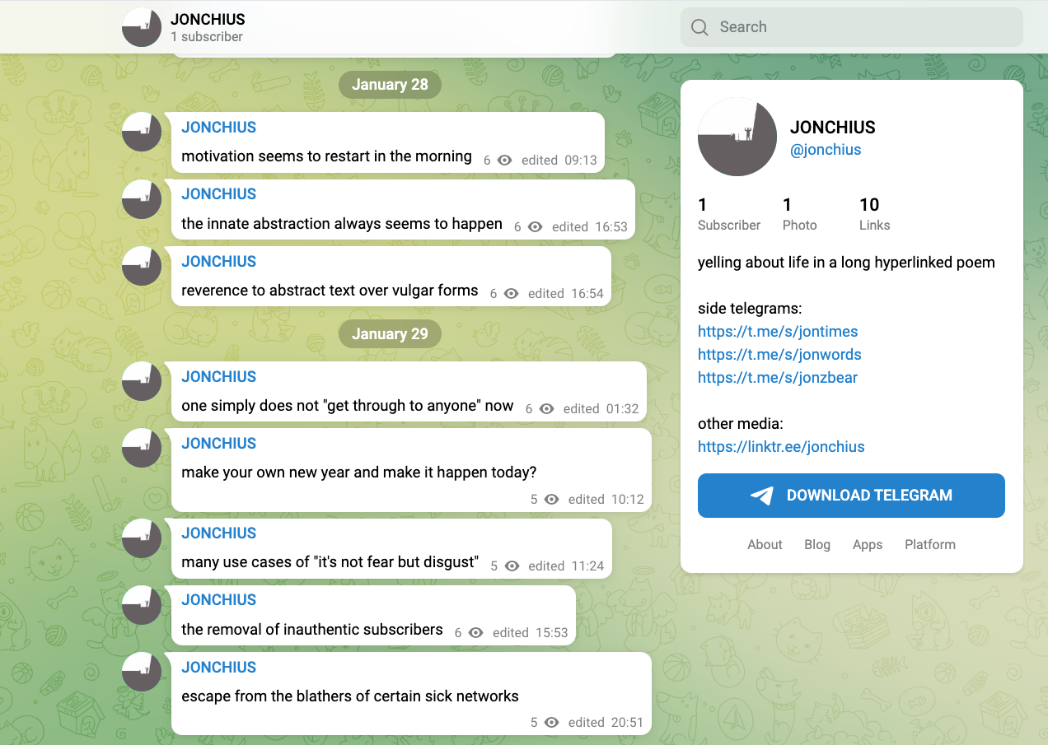Open the 09:13 message timestamp link
Image resolution: width=1048 pixels, height=745 pixels.
tap(581, 161)
